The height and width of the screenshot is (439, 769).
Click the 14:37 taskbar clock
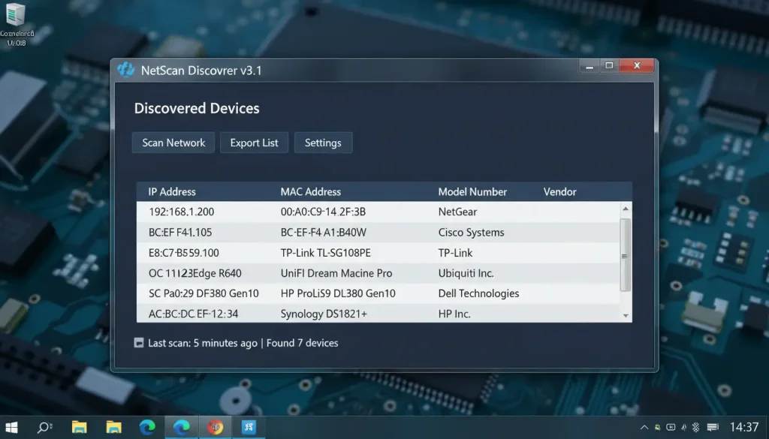[x=744, y=427]
